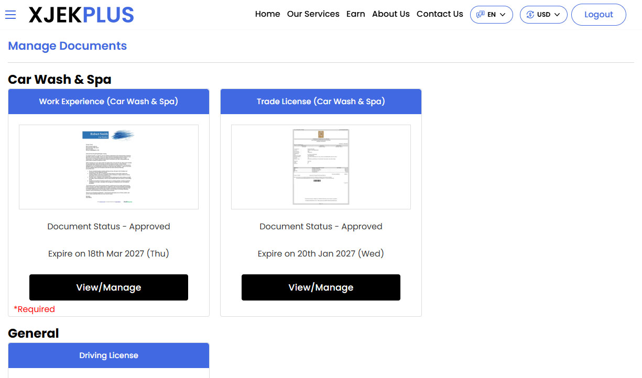Viewport: 642px width, 378px height.
Task: Click the translate icon next to EN
Action: pos(481,14)
